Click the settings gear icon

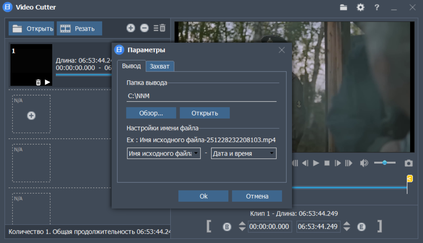coord(360,8)
